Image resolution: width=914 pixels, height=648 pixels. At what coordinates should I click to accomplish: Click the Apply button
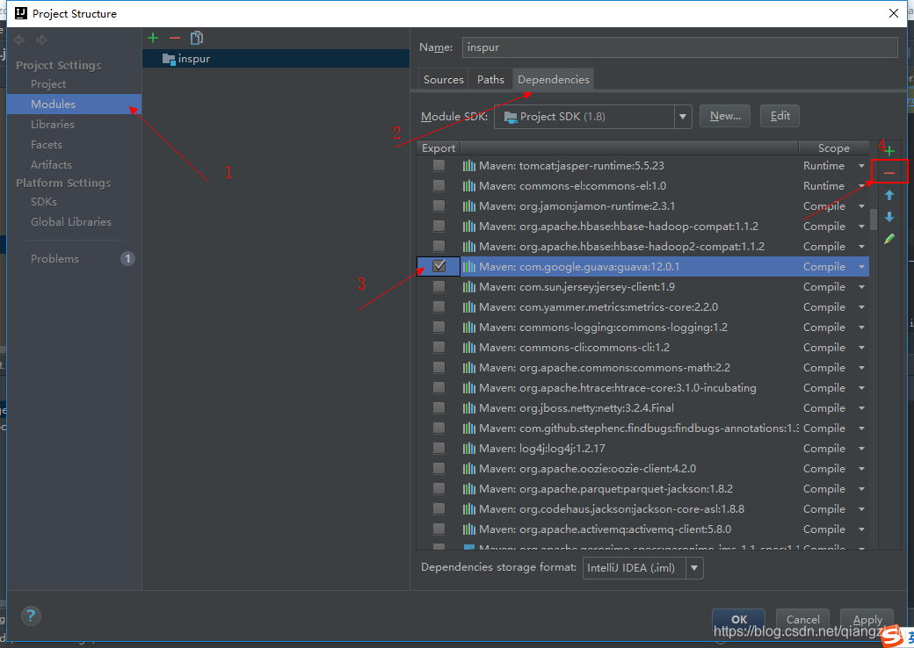(867, 619)
